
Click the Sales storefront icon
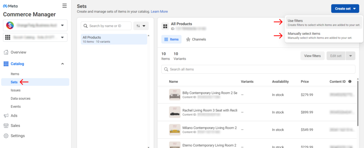pyautogui.click(x=6, y=126)
